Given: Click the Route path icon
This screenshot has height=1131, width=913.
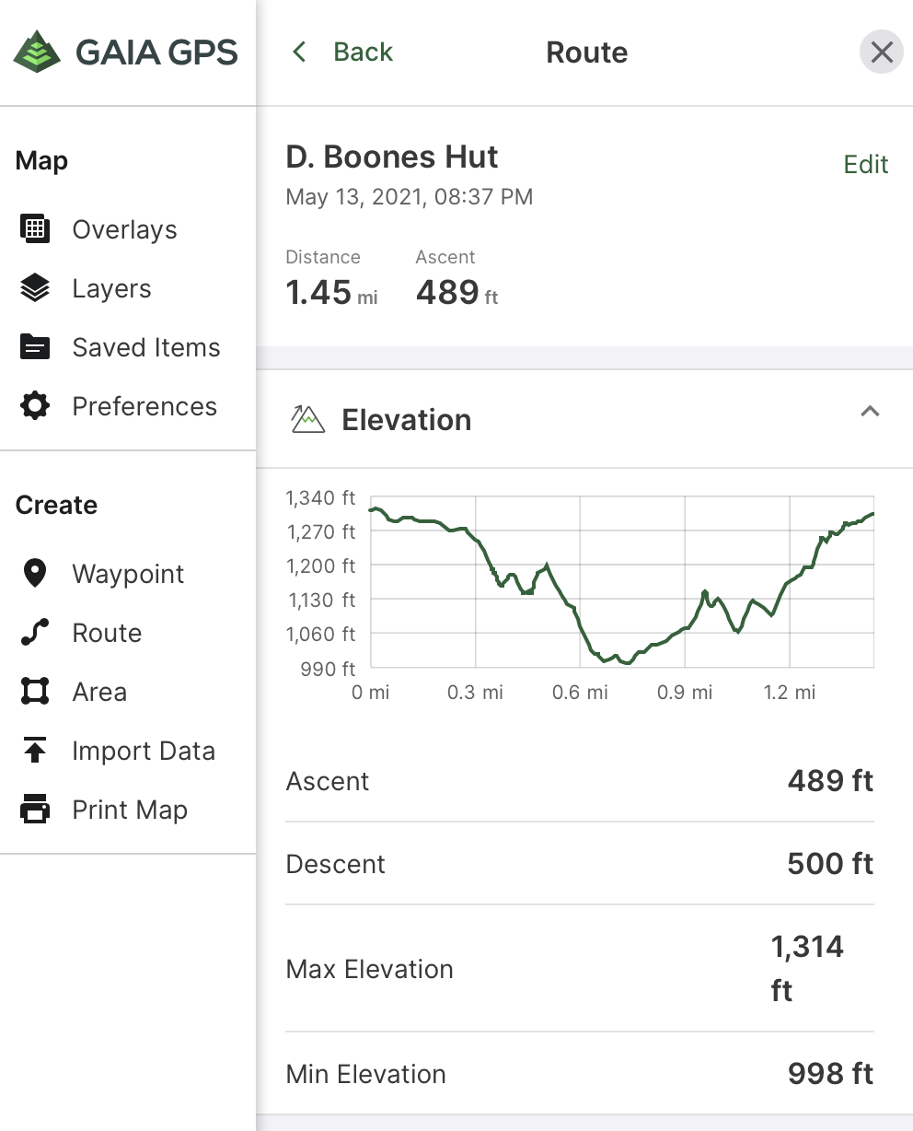Looking at the screenshot, I should (35, 633).
